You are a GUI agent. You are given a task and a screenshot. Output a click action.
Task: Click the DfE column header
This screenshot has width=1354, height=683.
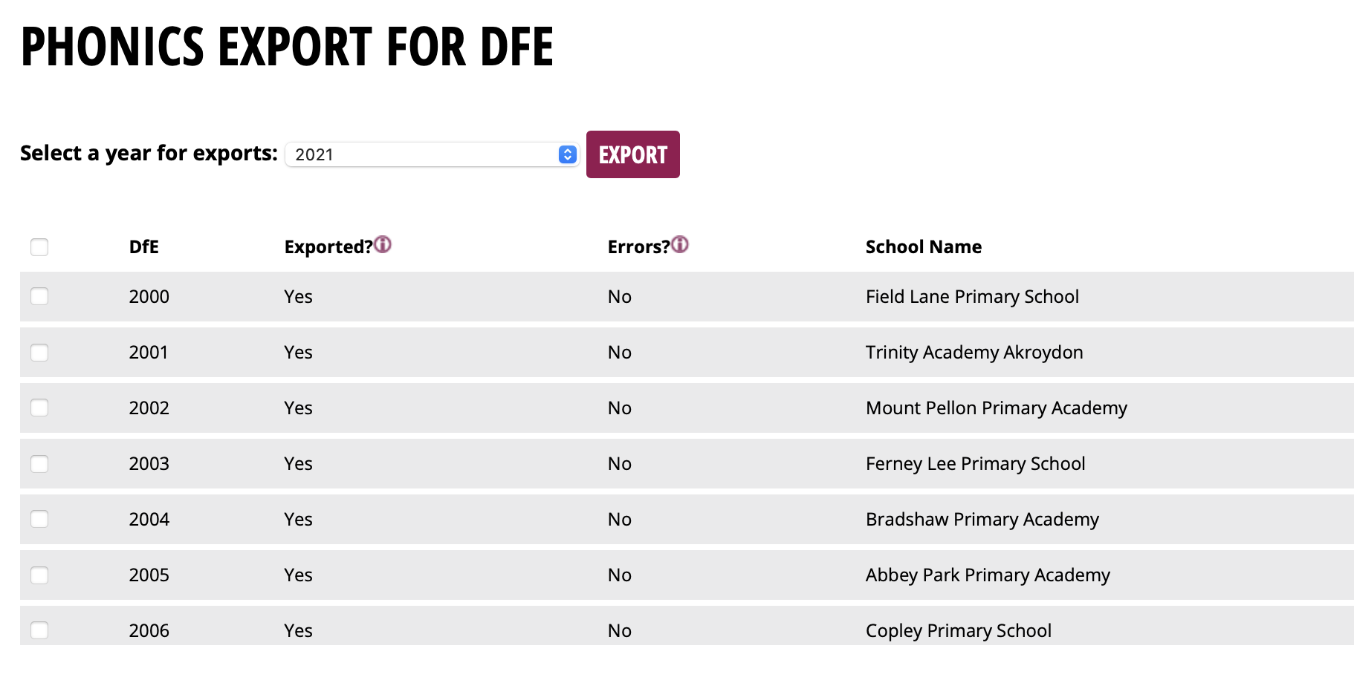[x=144, y=247]
